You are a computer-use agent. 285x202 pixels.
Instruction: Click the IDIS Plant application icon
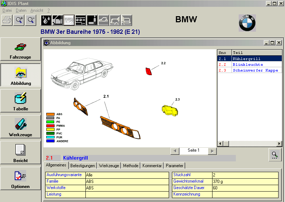[x=4, y=3]
